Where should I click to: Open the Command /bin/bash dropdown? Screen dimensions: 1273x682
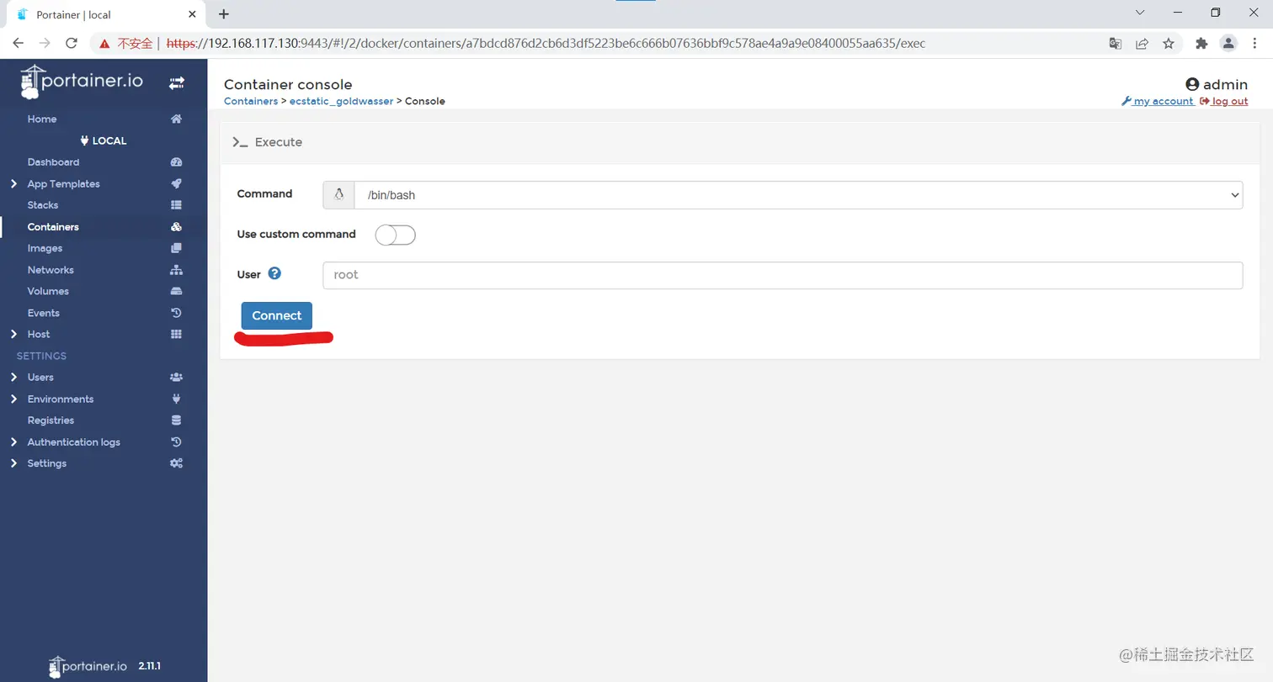tap(798, 194)
